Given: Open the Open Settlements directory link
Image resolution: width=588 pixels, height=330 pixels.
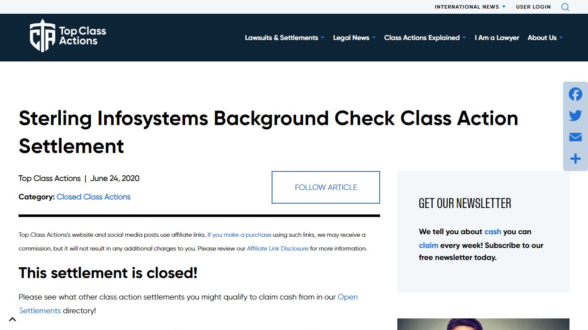Looking at the screenshot, I should coord(188,304).
